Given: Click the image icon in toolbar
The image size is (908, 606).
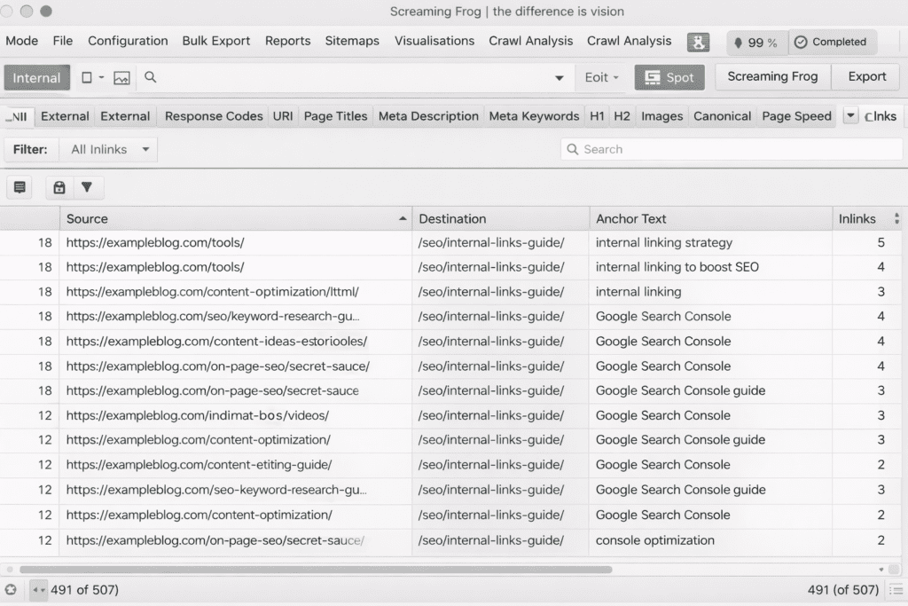Looking at the screenshot, I should pos(121,77).
